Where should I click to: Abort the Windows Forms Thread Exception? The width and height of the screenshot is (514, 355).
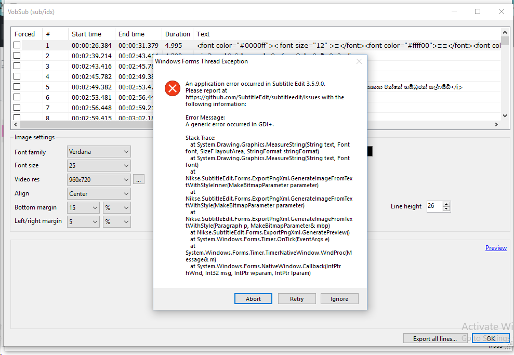253,298
